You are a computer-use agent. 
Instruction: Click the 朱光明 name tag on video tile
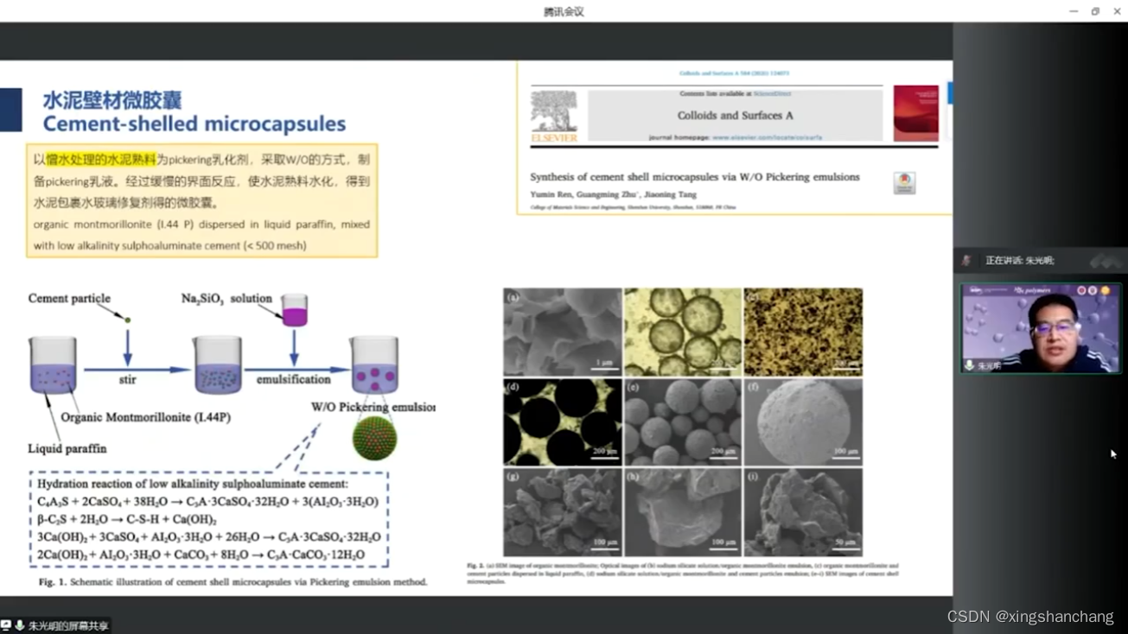989,366
